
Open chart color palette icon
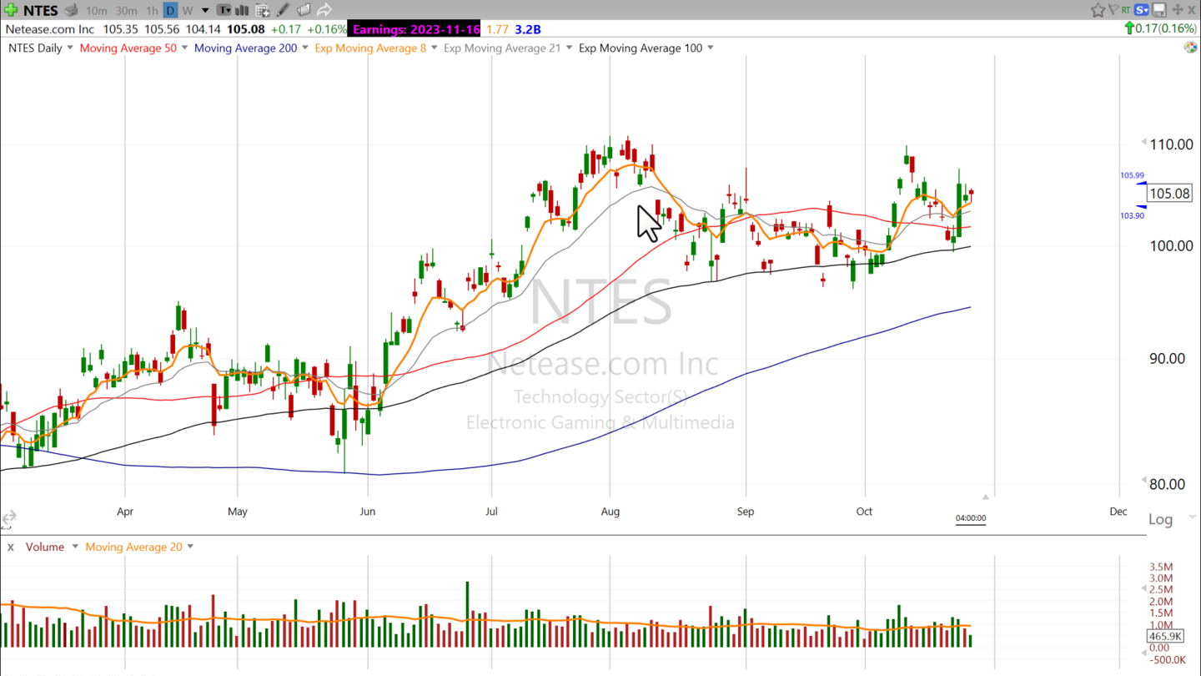pyautogui.click(x=1191, y=47)
